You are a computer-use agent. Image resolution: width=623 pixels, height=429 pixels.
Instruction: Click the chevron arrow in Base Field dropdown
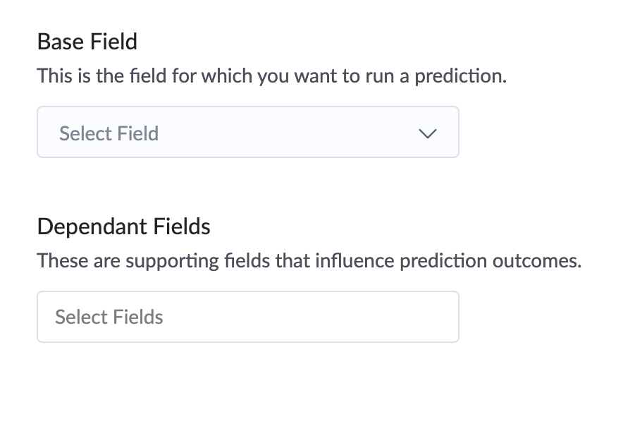coord(428,133)
